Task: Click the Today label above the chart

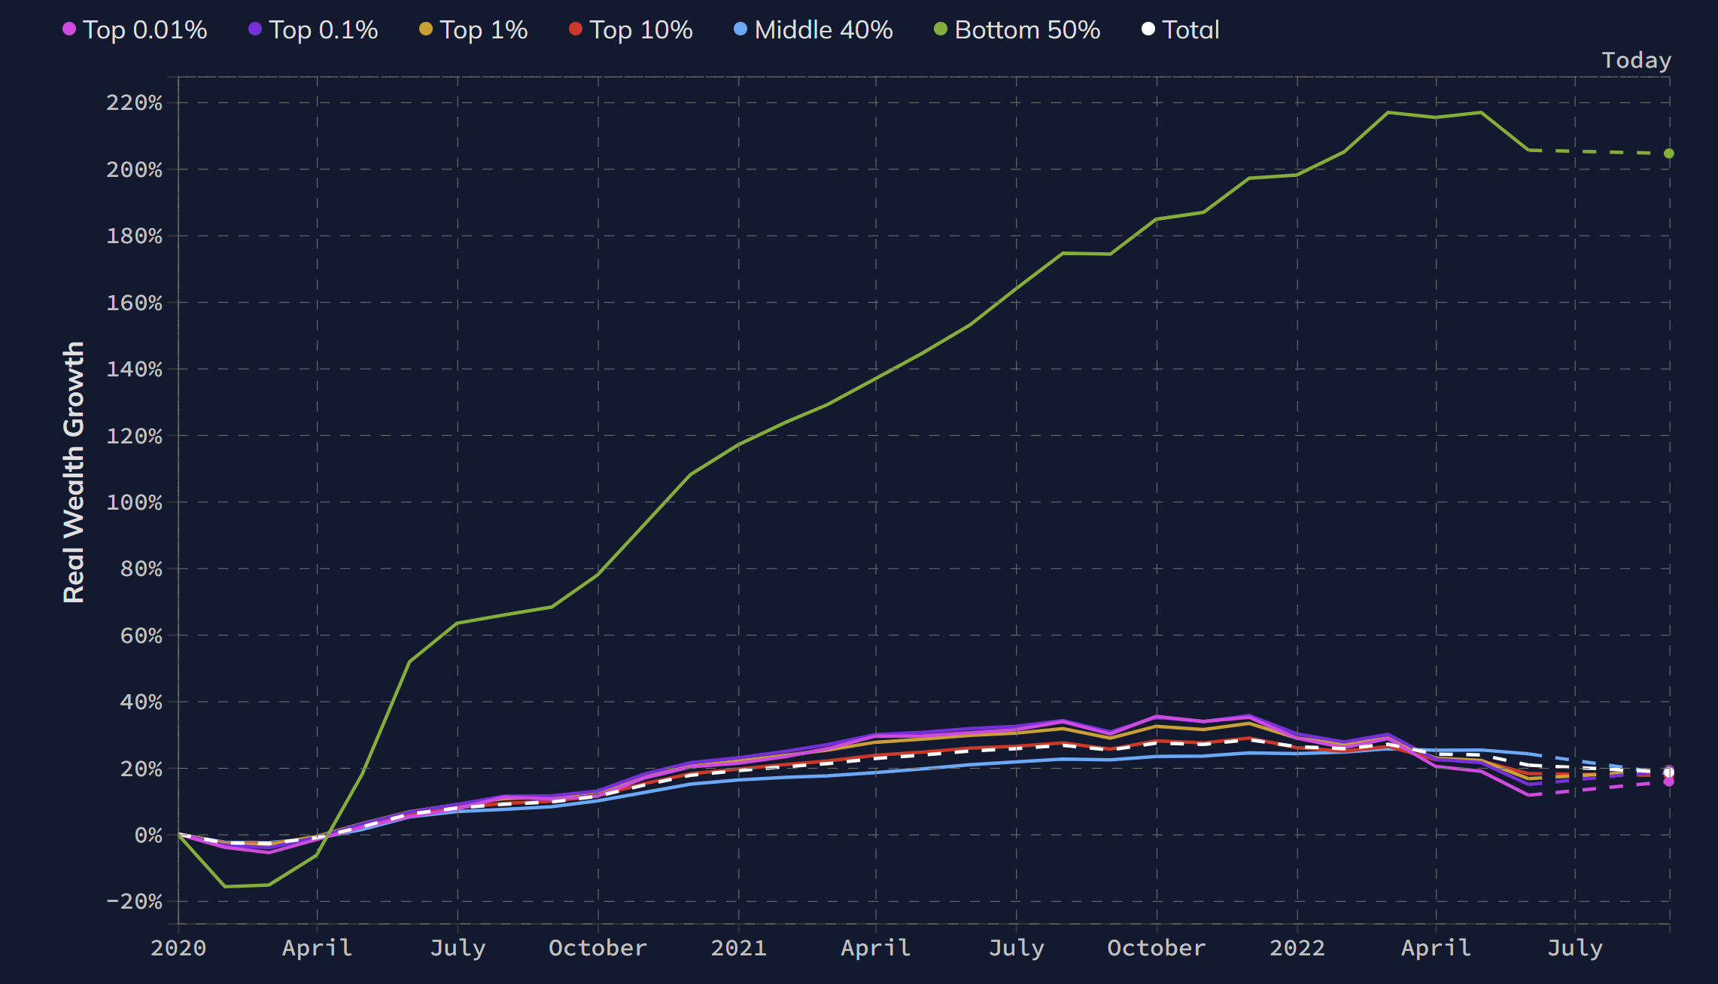Action: pos(1636,60)
